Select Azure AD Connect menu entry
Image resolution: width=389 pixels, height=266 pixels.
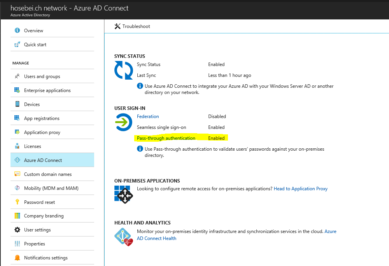(x=53, y=160)
